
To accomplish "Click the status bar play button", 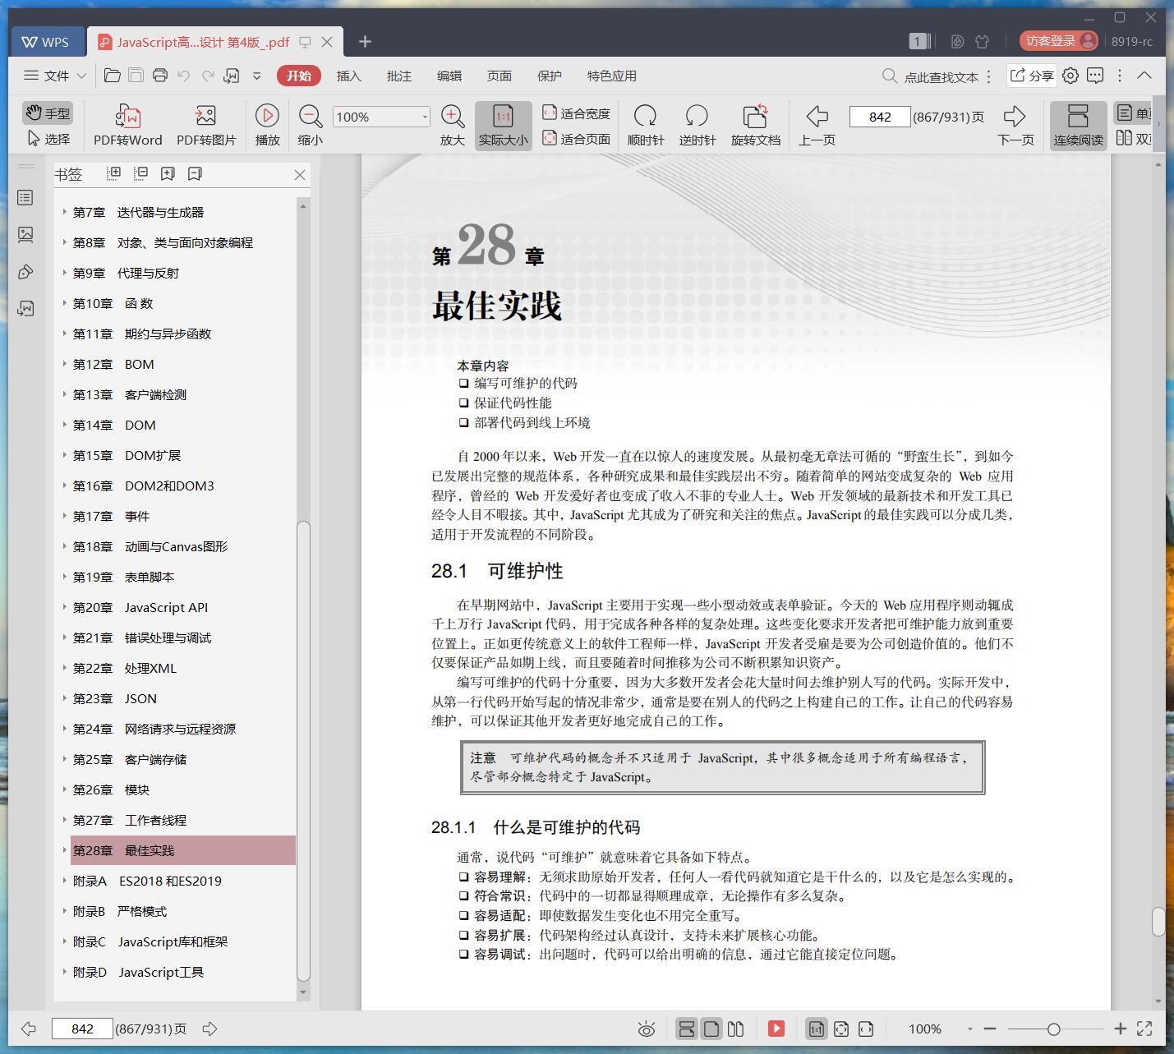I will pos(776,1029).
